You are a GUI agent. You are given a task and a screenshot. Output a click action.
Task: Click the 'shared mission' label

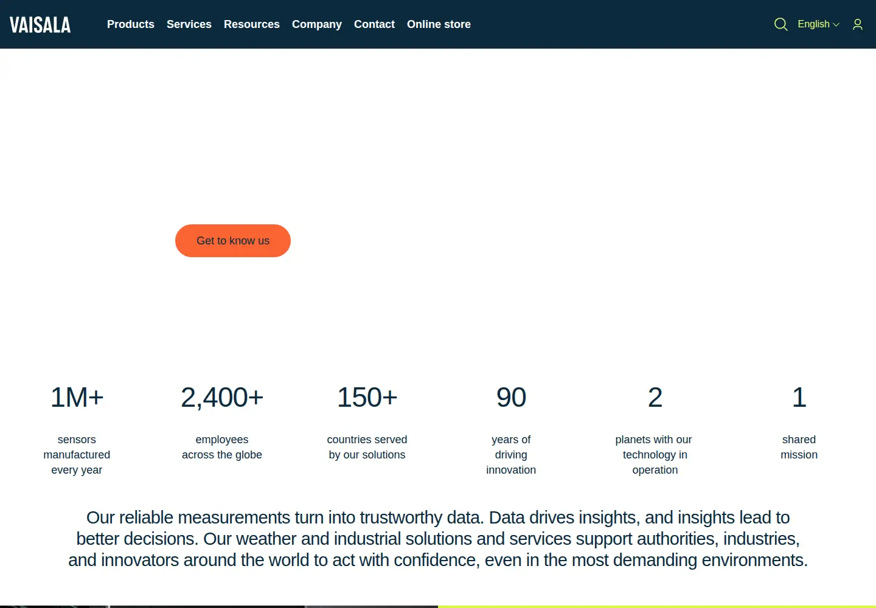[x=799, y=447]
